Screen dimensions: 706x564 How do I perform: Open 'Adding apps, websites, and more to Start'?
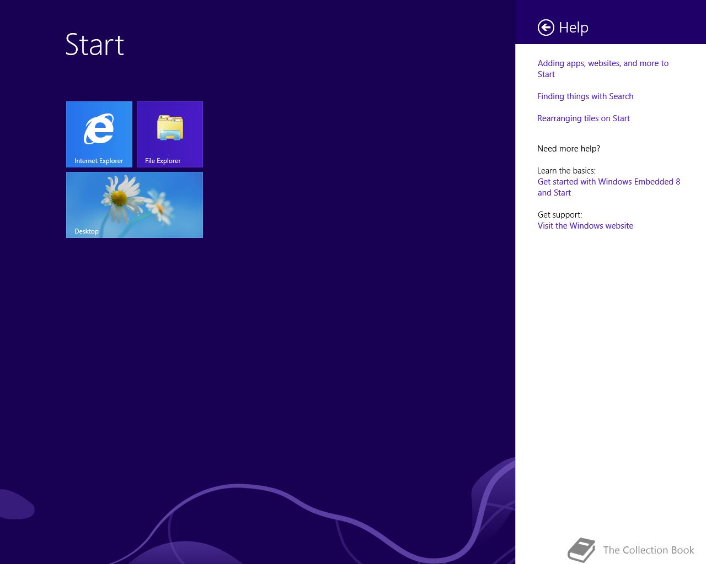pos(603,69)
